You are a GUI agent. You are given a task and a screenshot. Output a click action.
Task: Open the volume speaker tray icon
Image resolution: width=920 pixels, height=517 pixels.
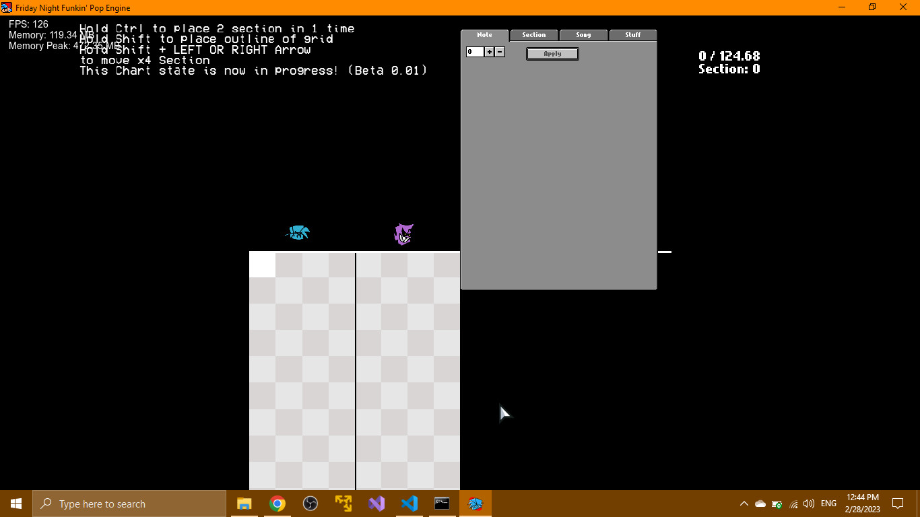[x=809, y=504]
